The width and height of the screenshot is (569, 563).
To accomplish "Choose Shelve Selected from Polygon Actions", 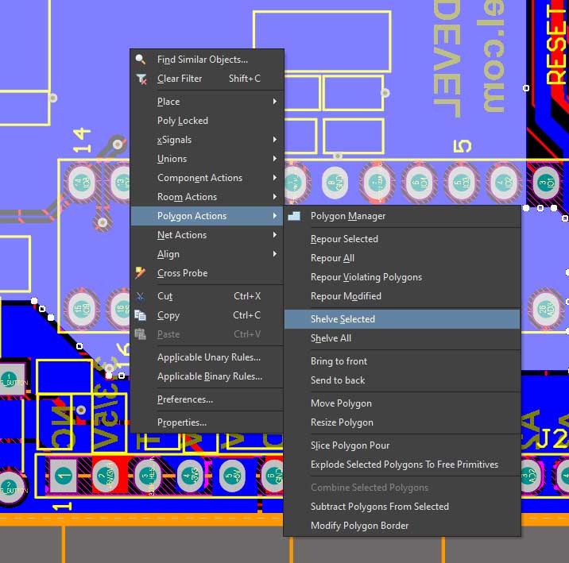I will pos(343,319).
